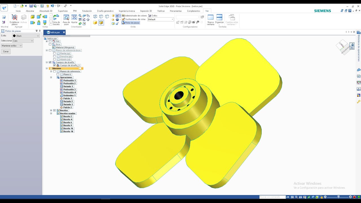Screen dimensions: 361x203
Task: Toggle Alzado (xz) plane visibility checkbox
Action: [54, 59]
